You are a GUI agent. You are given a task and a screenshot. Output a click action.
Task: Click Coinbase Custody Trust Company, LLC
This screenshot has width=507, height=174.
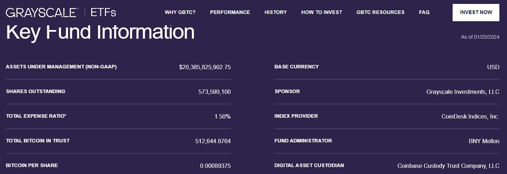448,166
